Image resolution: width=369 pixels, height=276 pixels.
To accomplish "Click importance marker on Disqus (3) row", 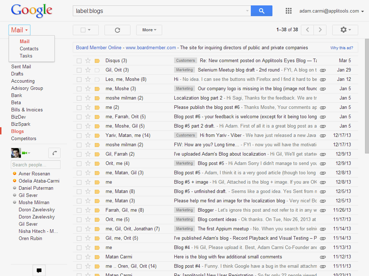I will coord(97,61).
